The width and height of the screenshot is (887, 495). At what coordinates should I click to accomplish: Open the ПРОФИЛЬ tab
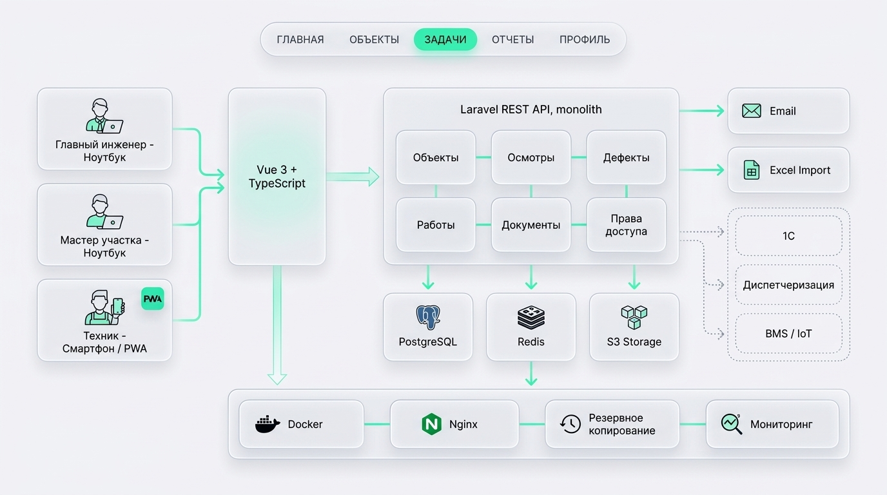584,39
